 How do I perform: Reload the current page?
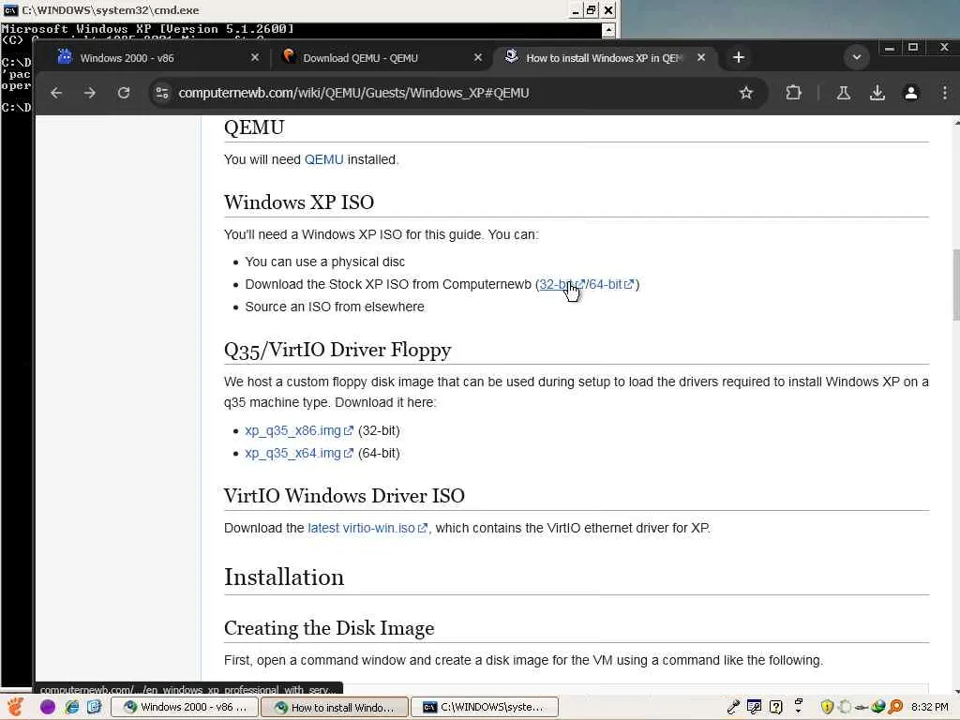point(124,93)
